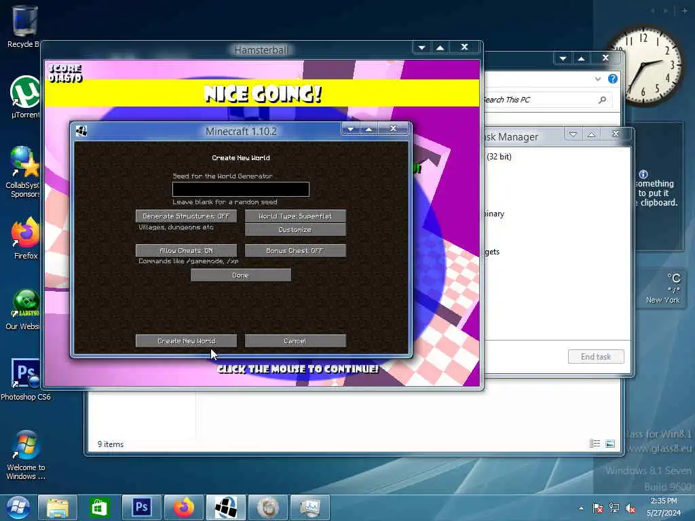Minimize the Hamsterball window
Viewport: 695px width, 521px height.
coord(422,47)
